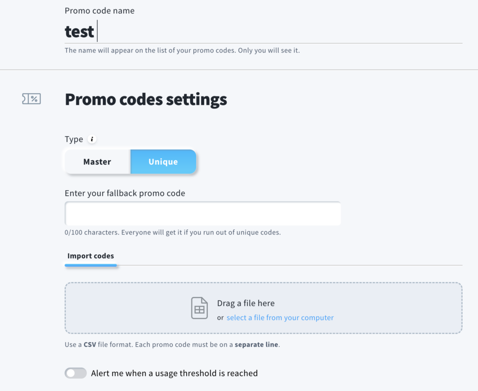
Task: Enable the usage threshold alert switch
Action: click(x=76, y=373)
